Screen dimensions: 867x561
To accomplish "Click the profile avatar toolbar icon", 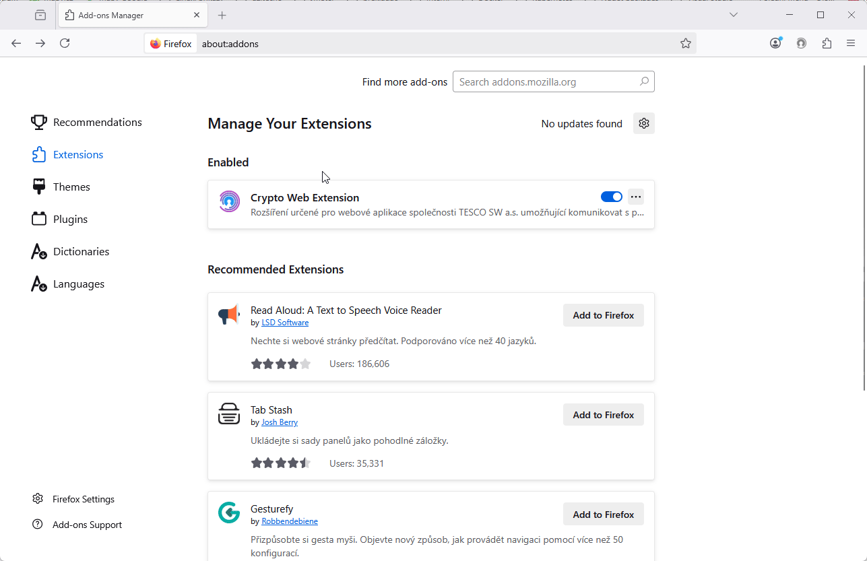I will (802, 43).
